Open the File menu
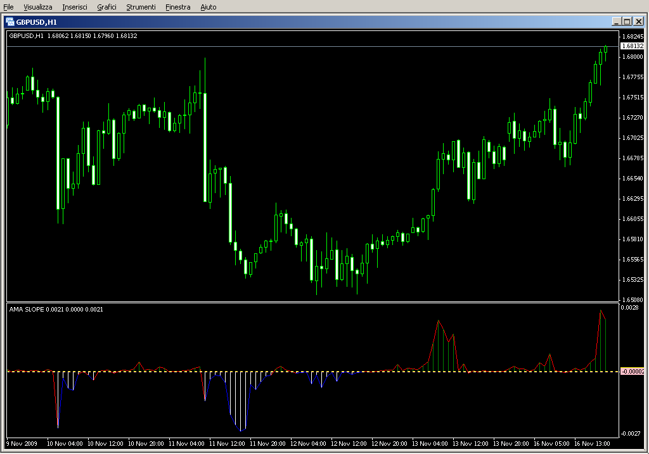649x454 pixels. click(x=8, y=7)
